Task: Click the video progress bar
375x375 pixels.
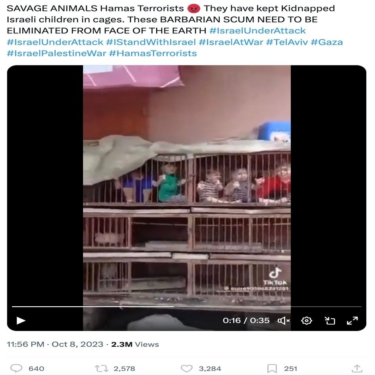Action: 187,306
